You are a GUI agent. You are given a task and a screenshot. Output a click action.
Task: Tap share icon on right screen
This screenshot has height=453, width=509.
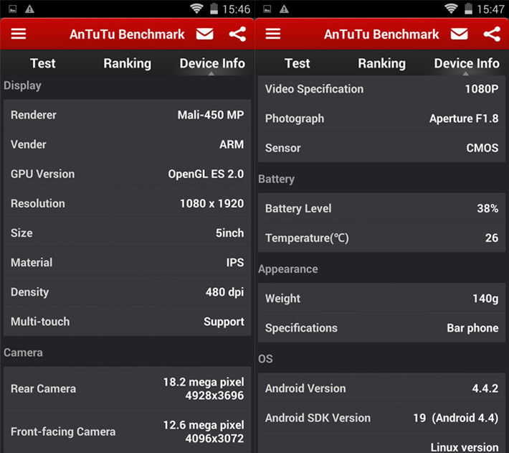492,34
